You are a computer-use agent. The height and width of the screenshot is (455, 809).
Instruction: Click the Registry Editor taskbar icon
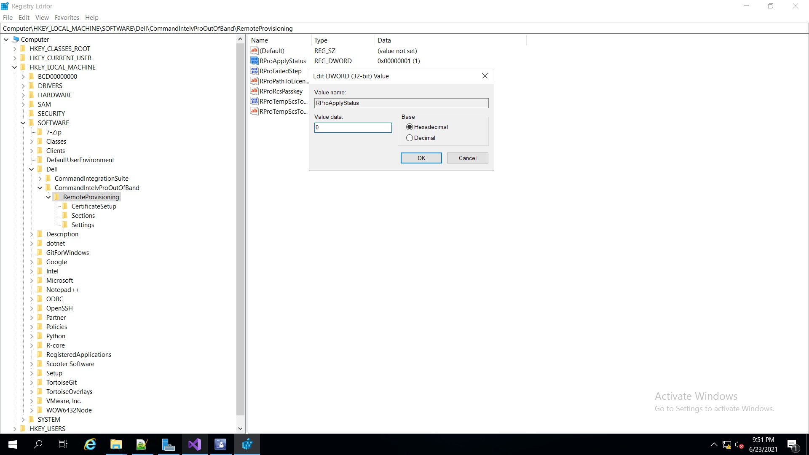point(247,444)
